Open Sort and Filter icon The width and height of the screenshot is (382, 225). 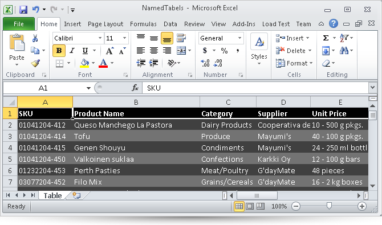(x=344, y=38)
